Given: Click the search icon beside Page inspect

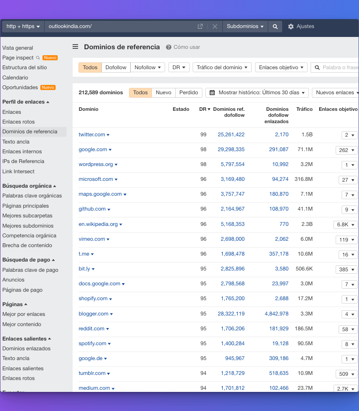Looking at the screenshot, I should [x=38, y=58].
